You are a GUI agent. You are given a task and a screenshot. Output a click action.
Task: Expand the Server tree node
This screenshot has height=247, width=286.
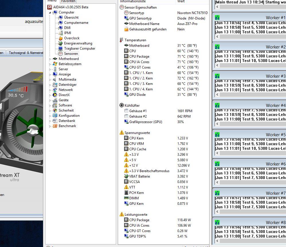tap(50, 69)
